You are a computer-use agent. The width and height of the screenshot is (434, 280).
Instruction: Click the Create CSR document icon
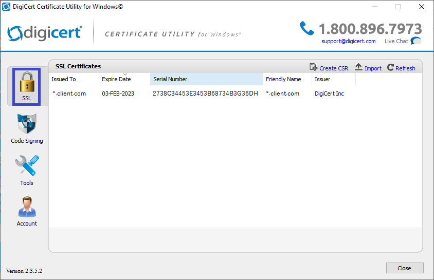pos(313,67)
